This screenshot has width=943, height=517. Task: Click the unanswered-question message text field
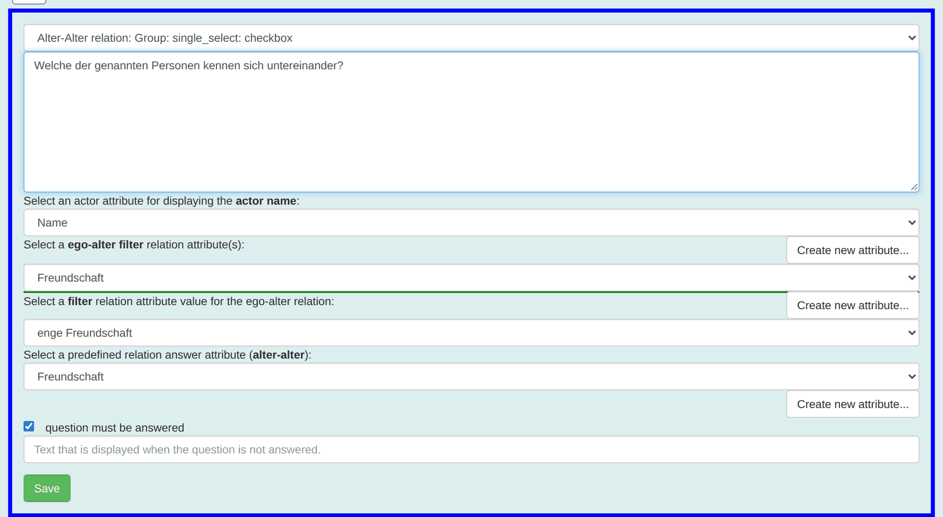point(471,449)
